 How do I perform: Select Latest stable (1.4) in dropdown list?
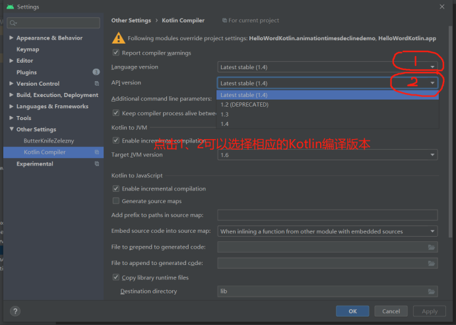327,95
